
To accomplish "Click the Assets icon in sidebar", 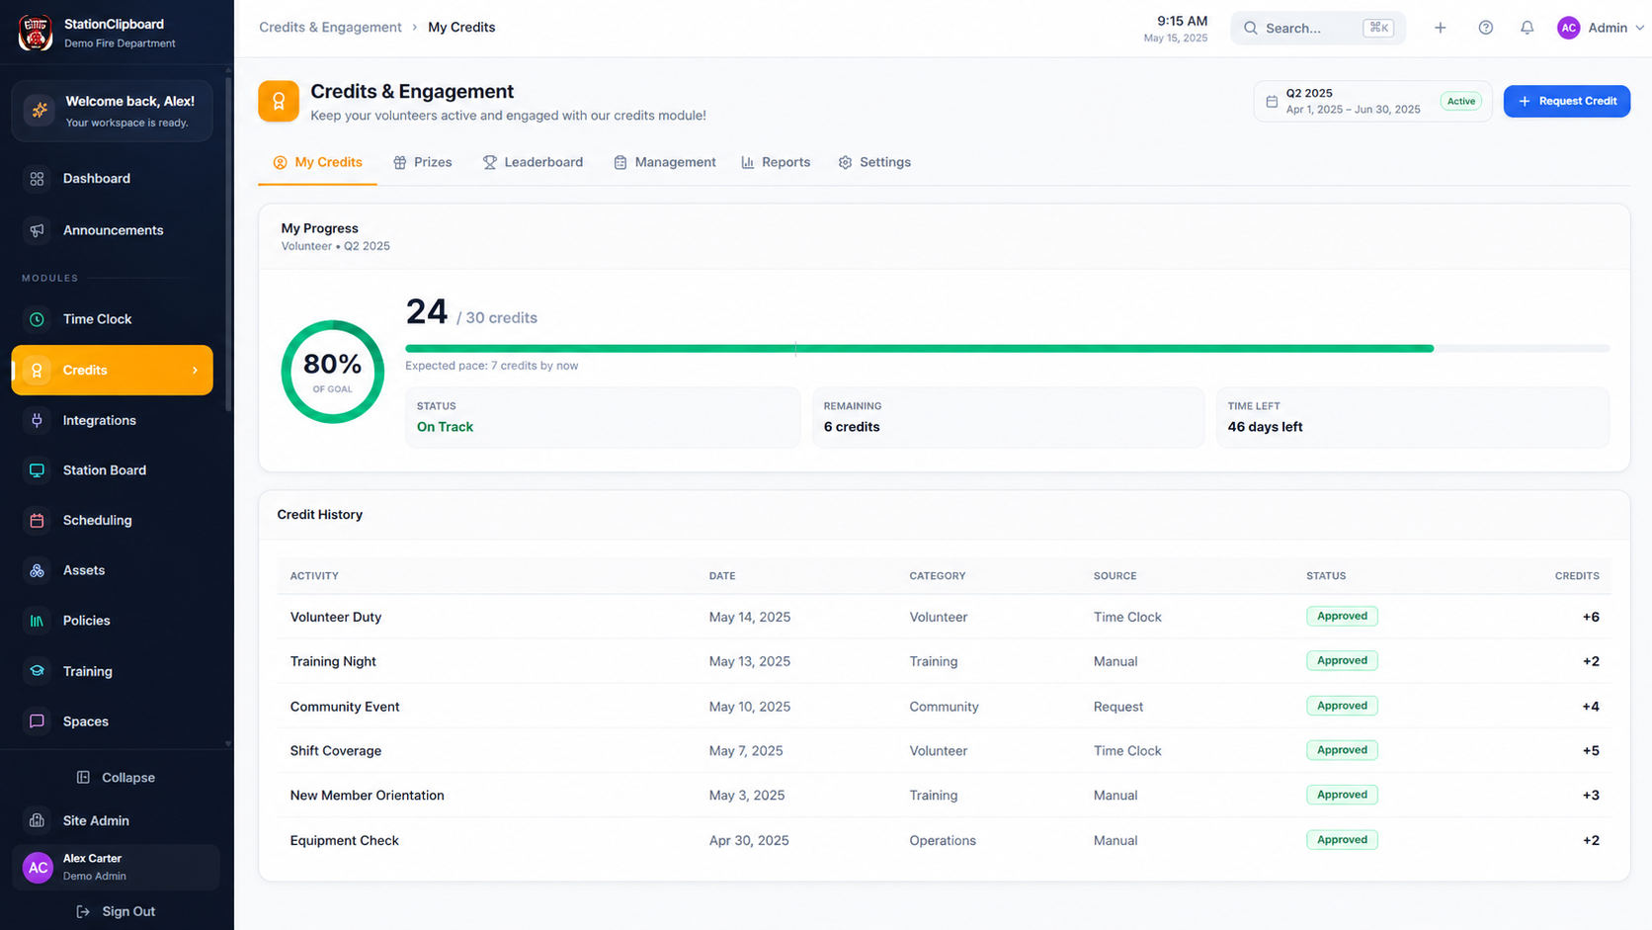I will tap(37, 570).
